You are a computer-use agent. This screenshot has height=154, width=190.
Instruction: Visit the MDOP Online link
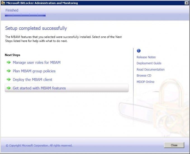coord(145,82)
